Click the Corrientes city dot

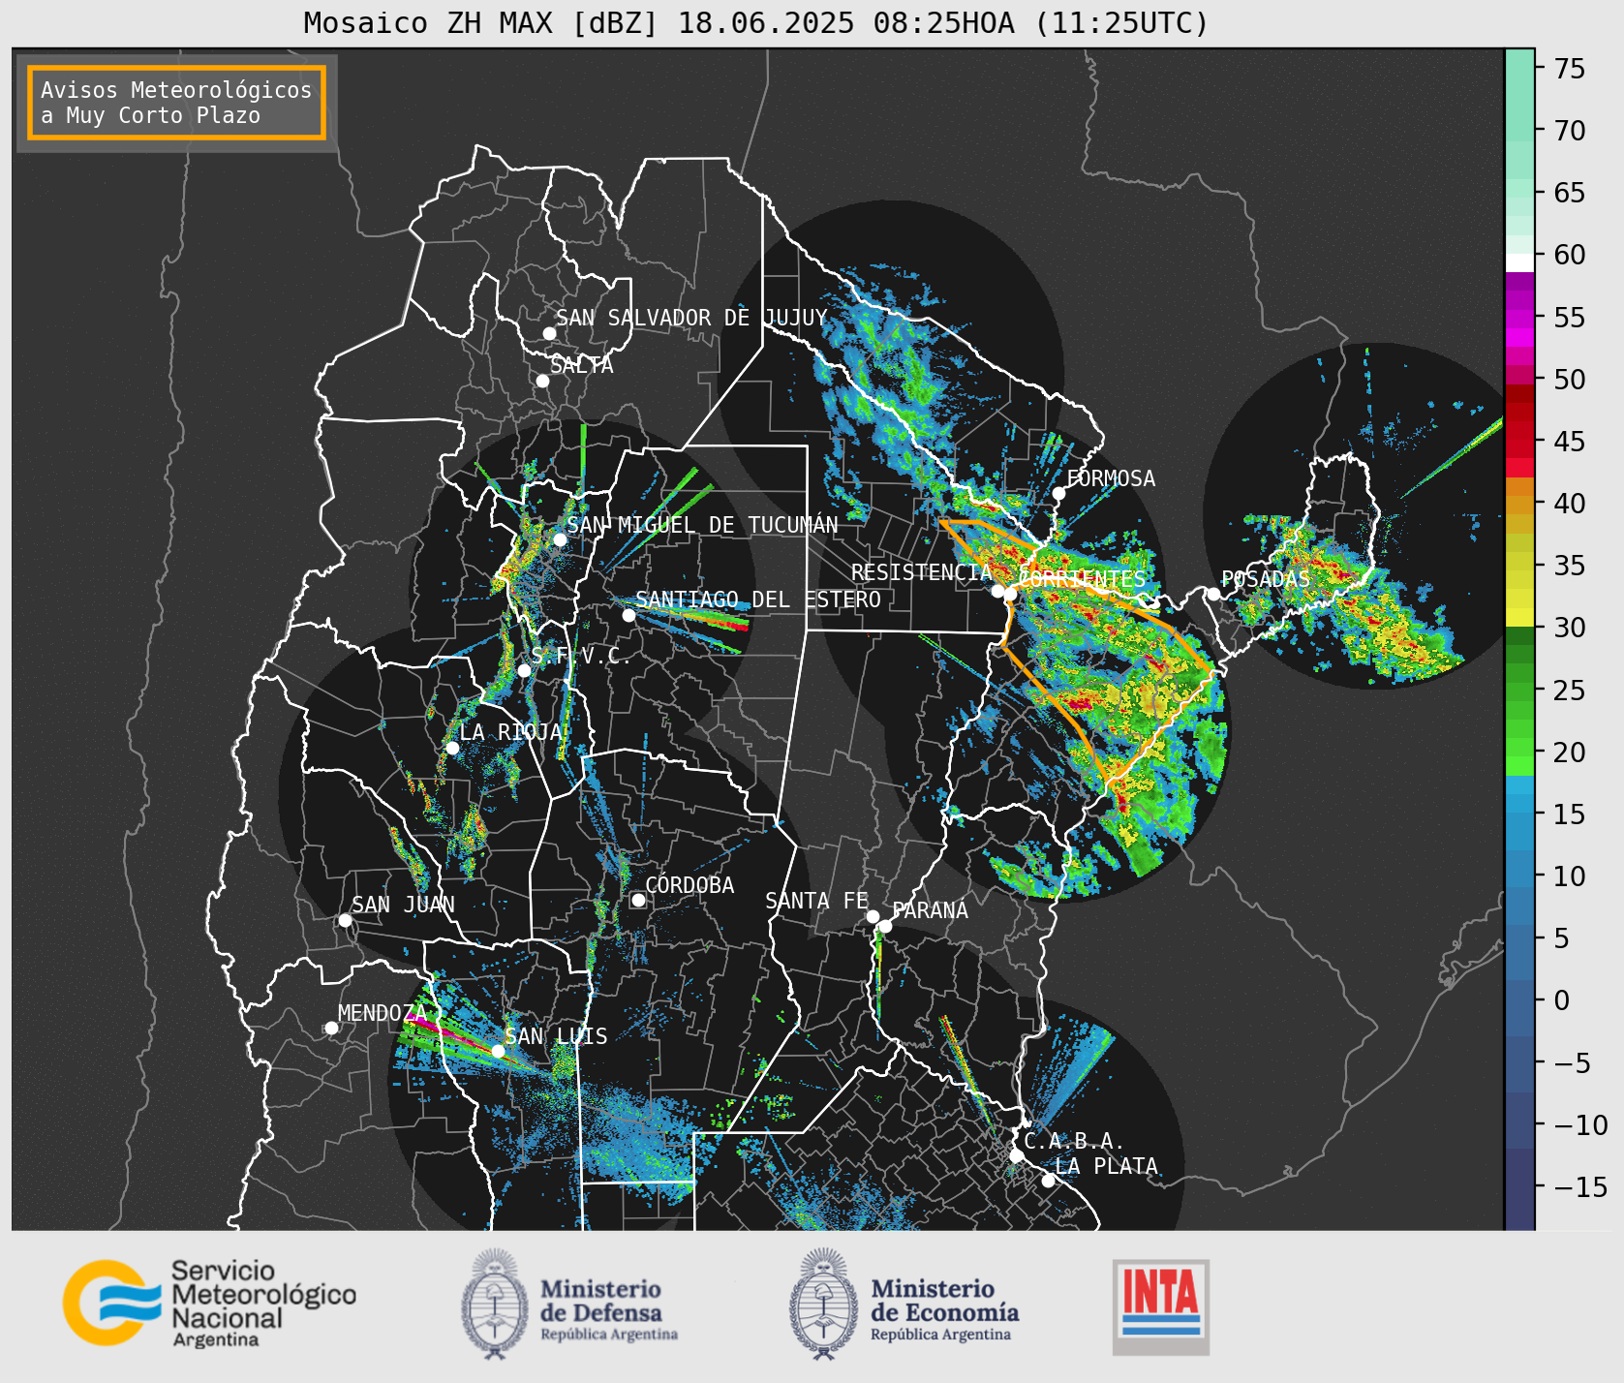pyautogui.click(x=1010, y=594)
